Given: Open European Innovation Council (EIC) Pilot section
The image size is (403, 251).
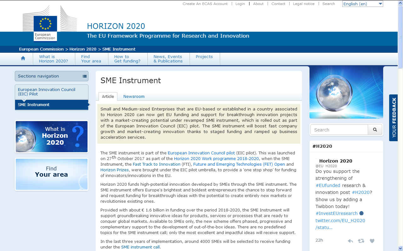Looking at the screenshot, I should 52,92.
